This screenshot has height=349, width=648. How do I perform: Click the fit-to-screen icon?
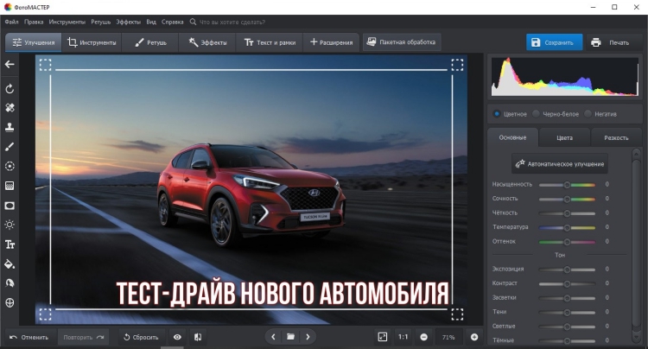point(383,337)
